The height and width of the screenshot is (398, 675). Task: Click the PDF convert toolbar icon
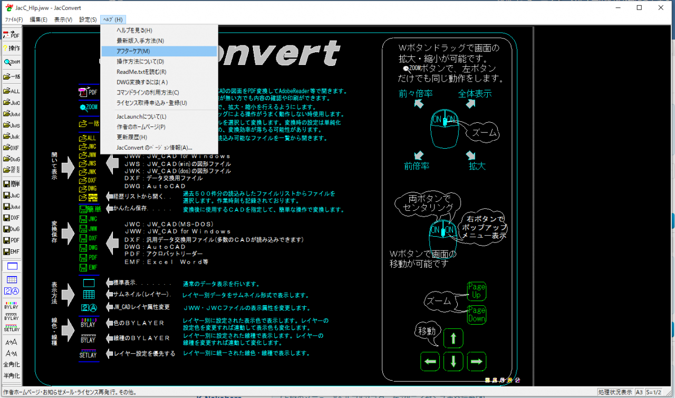[11, 35]
